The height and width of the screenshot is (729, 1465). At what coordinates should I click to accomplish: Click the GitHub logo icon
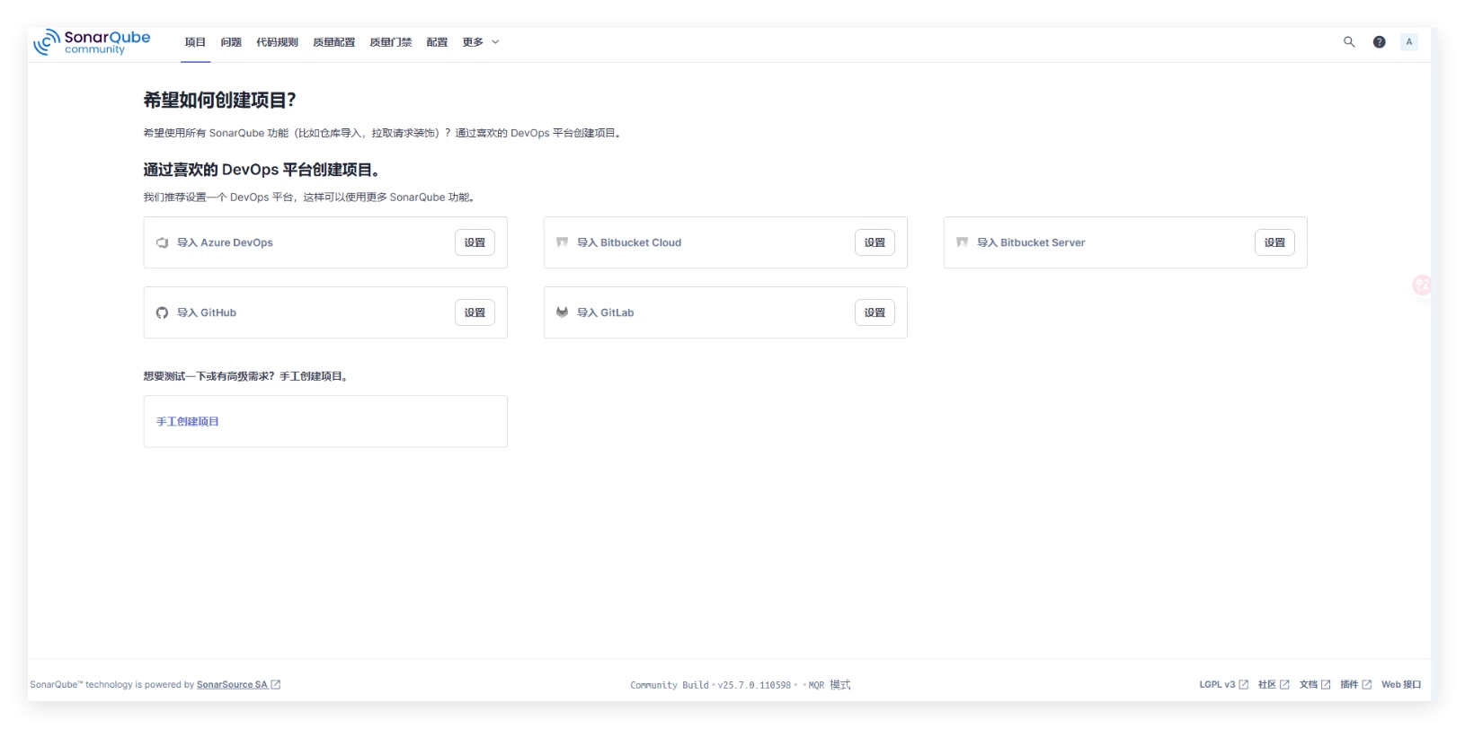coord(162,312)
